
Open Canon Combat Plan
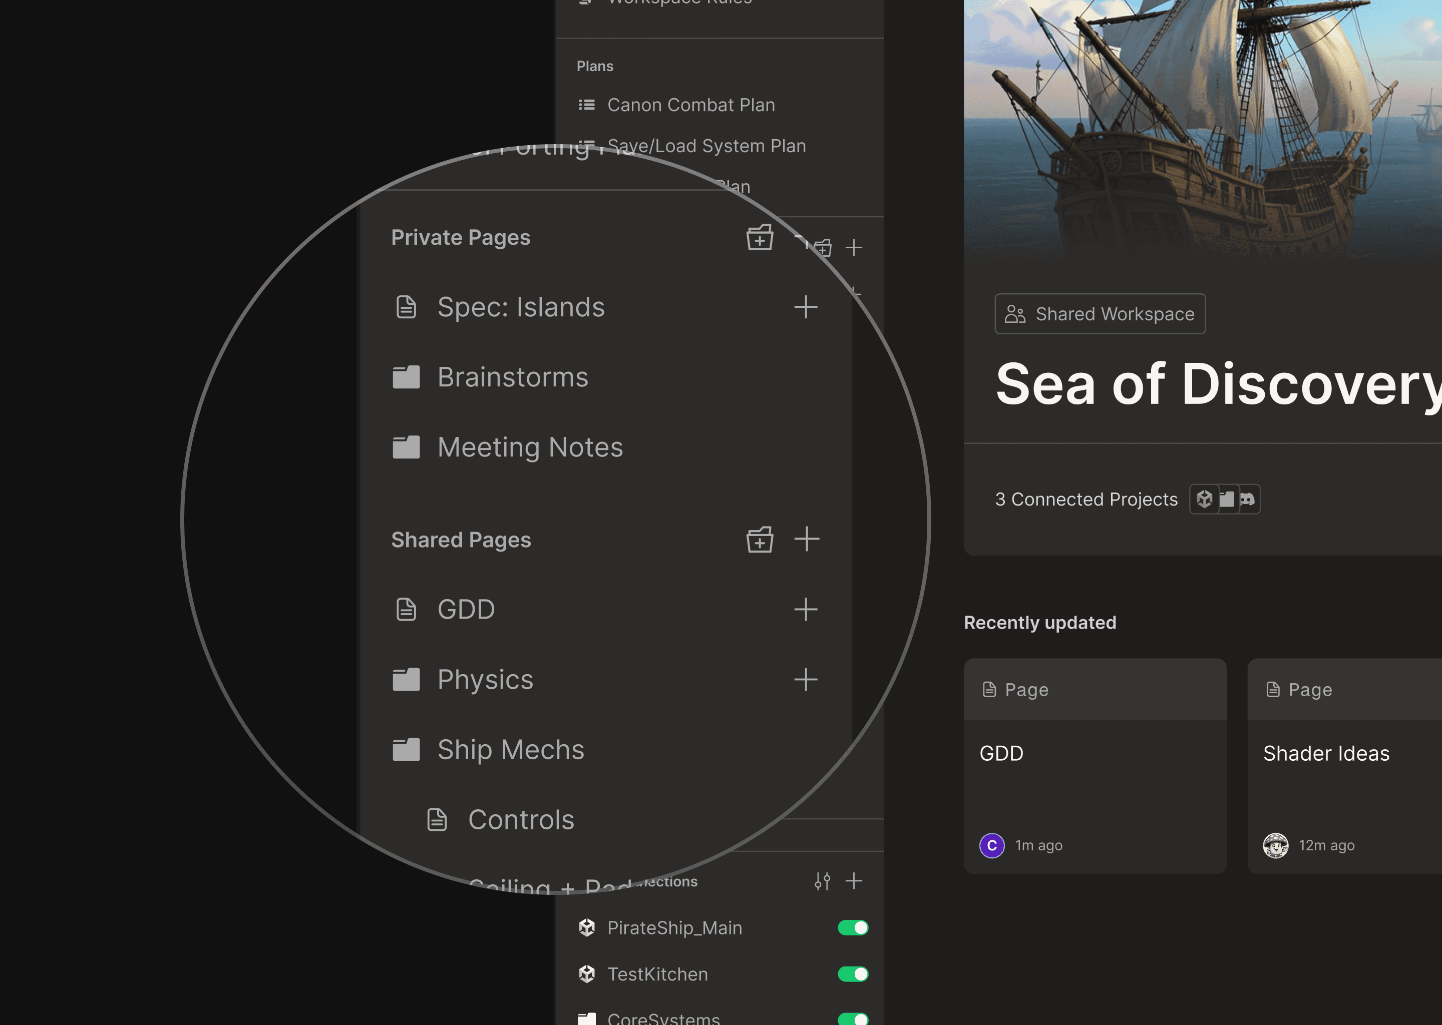[x=690, y=105]
